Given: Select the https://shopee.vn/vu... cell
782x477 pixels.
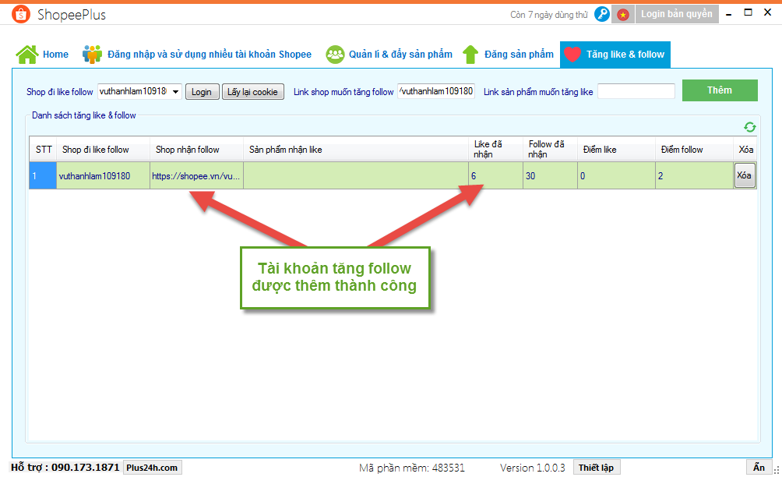Looking at the screenshot, I should coord(196,175).
